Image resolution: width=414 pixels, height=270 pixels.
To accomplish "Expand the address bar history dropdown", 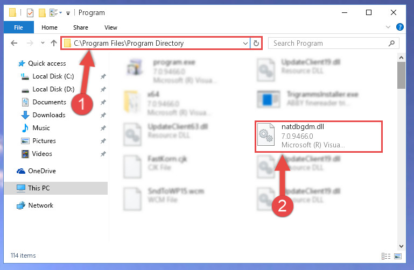I will [x=245, y=43].
